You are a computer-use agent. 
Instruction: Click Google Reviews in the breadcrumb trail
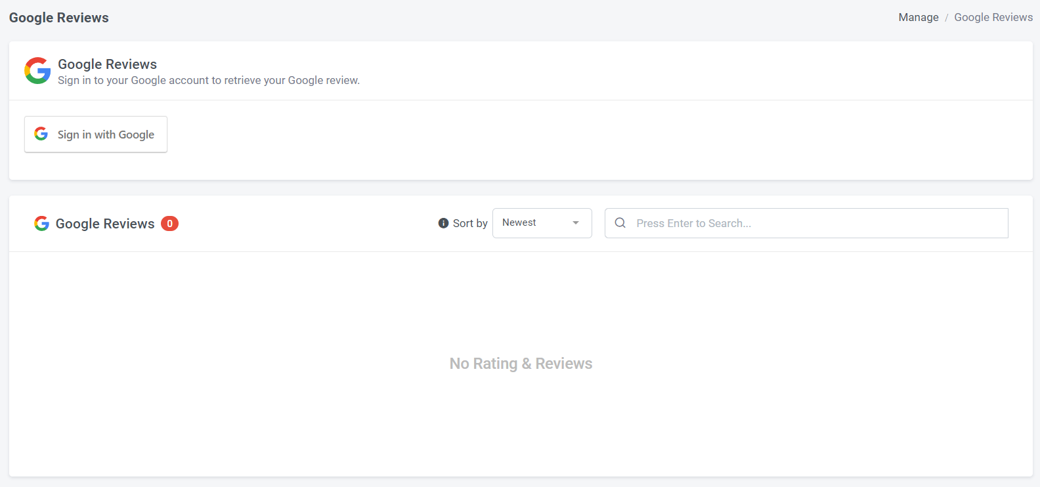[993, 18]
